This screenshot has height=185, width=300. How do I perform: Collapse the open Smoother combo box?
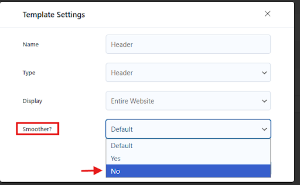click(184, 129)
